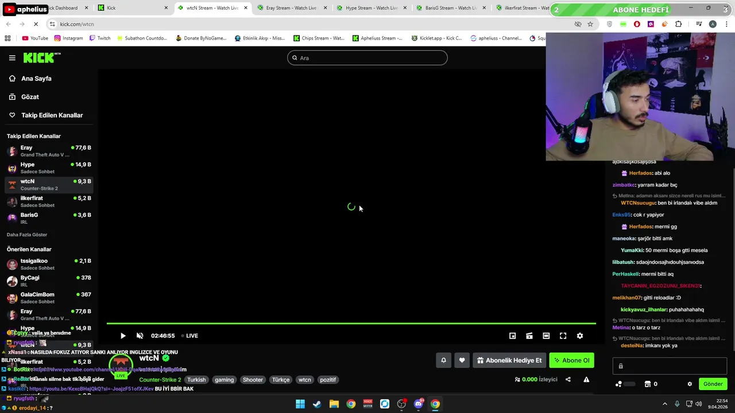The height and width of the screenshot is (413, 735).
Task: Toggle the channel points pill in chat
Action: tap(625, 384)
